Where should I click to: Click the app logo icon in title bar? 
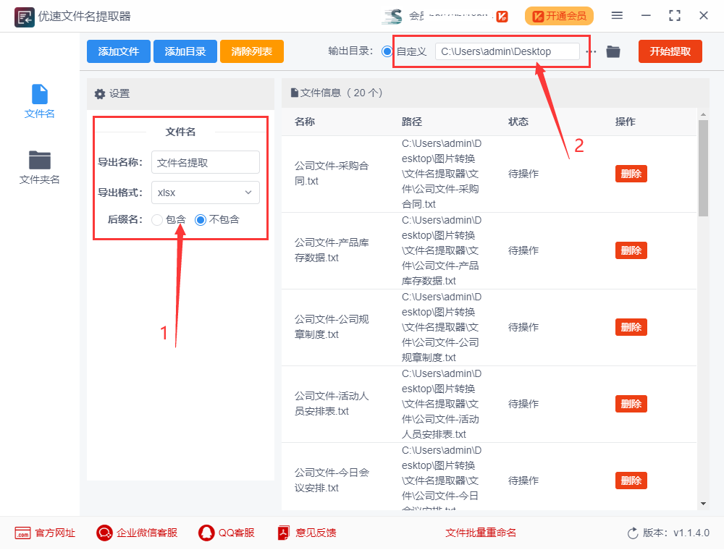coord(24,15)
